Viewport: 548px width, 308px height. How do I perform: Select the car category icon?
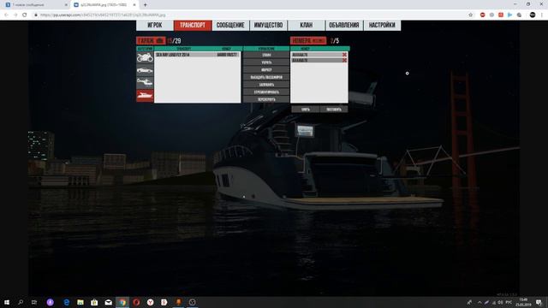coord(145,70)
